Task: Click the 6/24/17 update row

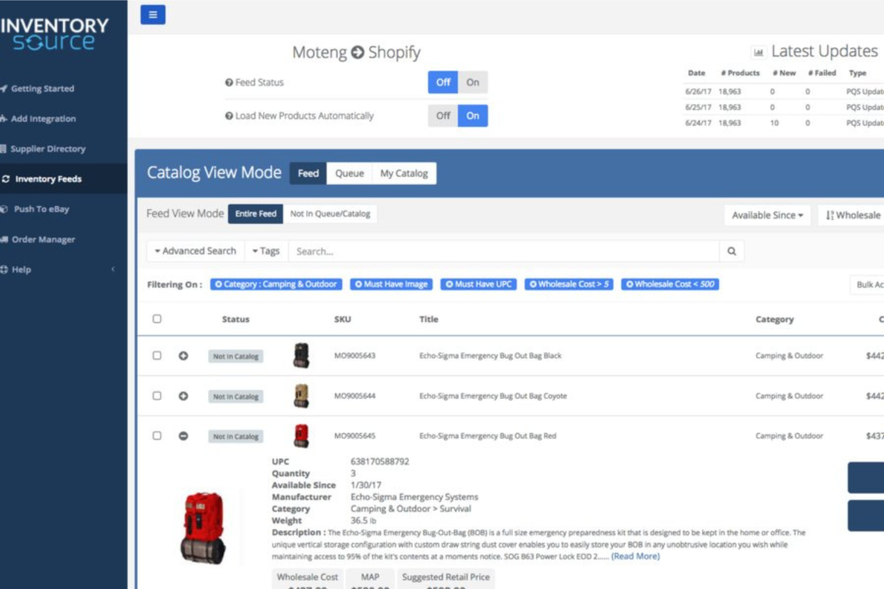Action: click(784, 123)
